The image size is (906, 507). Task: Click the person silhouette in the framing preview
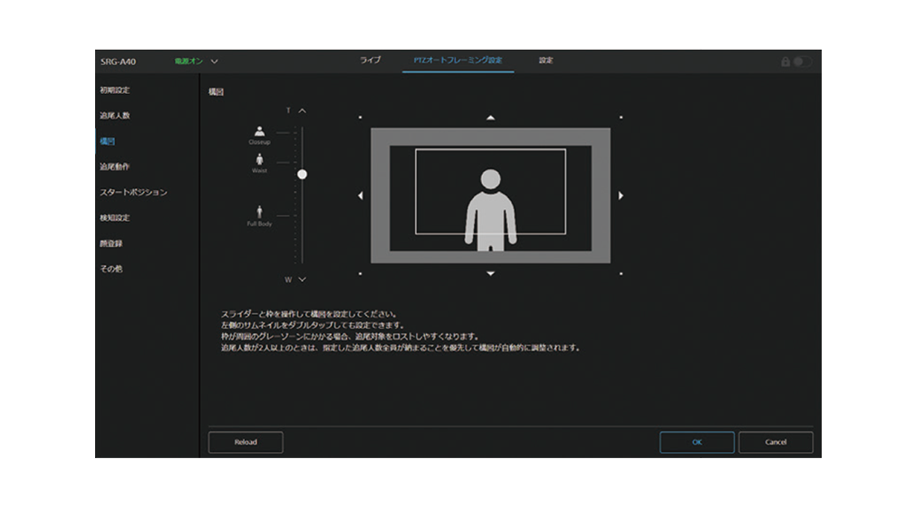click(x=490, y=208)
